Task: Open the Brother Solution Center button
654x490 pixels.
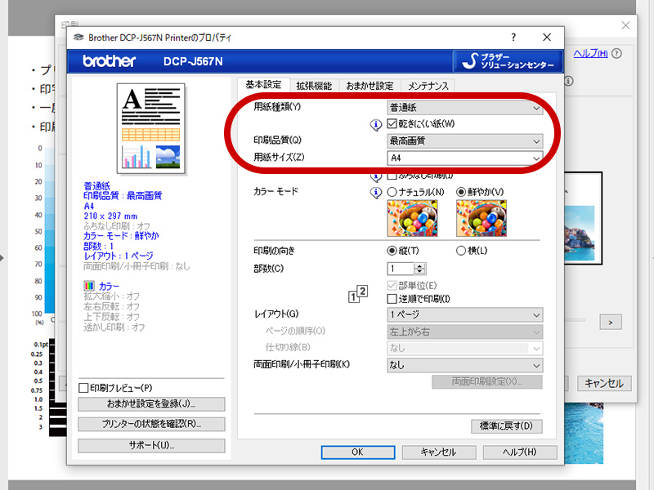Action: 508,61
